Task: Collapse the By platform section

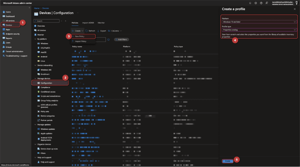Action: (35, 39)
